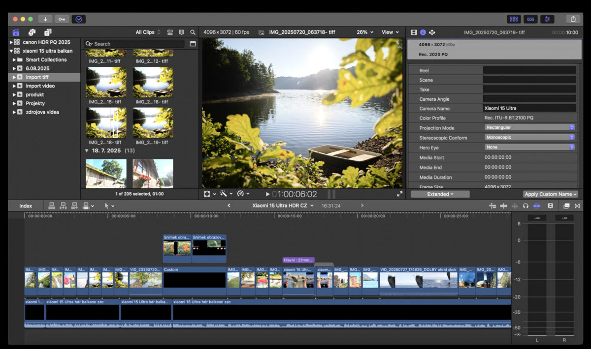The image size is (591, 349).
Task: Open the Photos and Audio sidebar
Action: [x=32, y=32]
